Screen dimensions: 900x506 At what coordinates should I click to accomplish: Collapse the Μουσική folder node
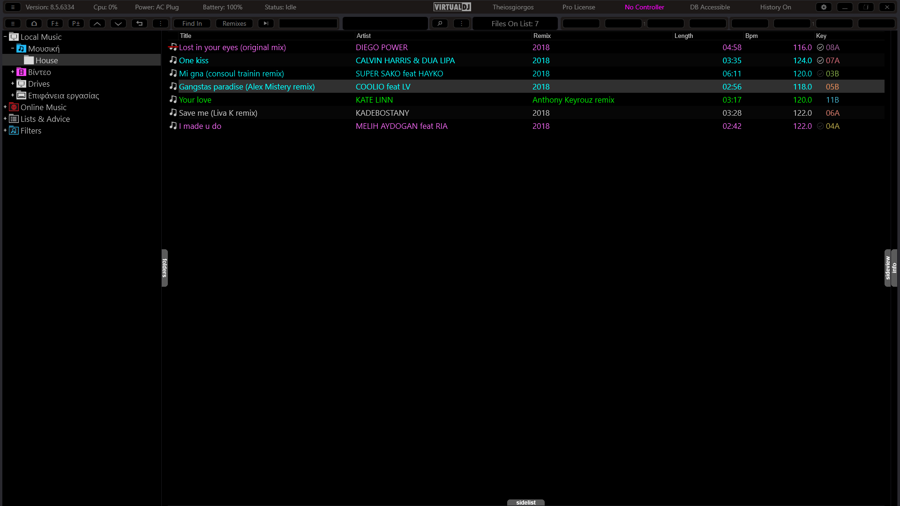13,48
